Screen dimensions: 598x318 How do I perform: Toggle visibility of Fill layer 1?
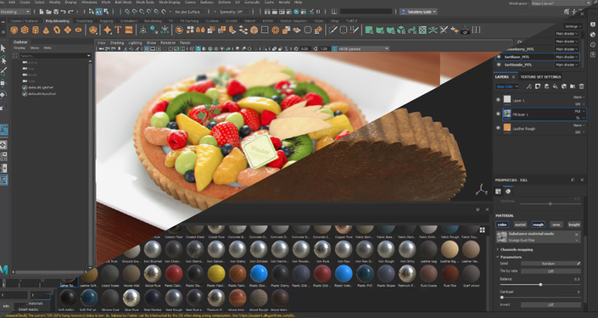tap(498, 114)
